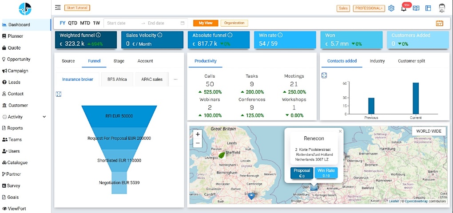Show Weighted funnel info icon
The height and width of the screenshot is (213, 453).
click(x=98, y=35)
